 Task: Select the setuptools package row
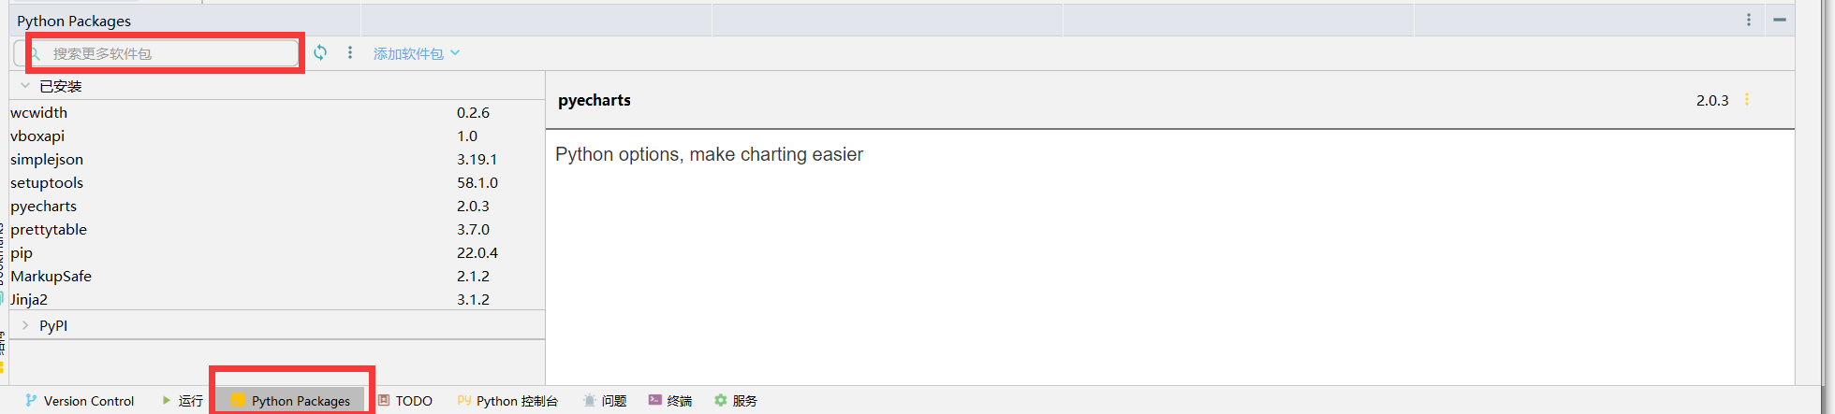tap(47, 182)
